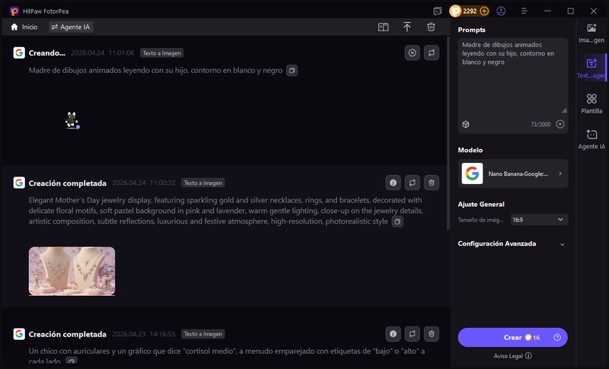Click the trash icon in the top toolbar
Viewport: 609px width, 369px height.
(x=431, y=27)
